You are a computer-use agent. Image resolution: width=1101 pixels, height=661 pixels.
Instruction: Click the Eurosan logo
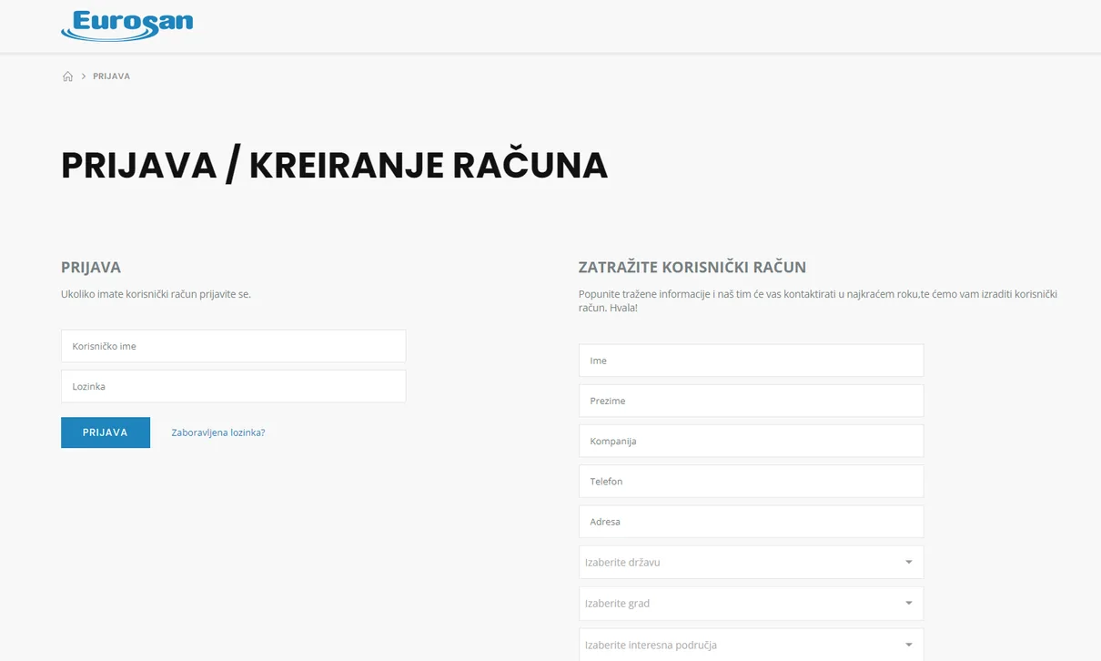click(x=126, y=25)
